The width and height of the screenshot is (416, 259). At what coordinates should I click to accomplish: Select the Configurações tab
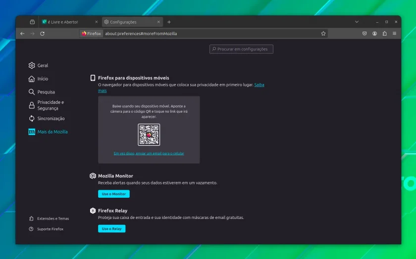click(x=132, y=22)
